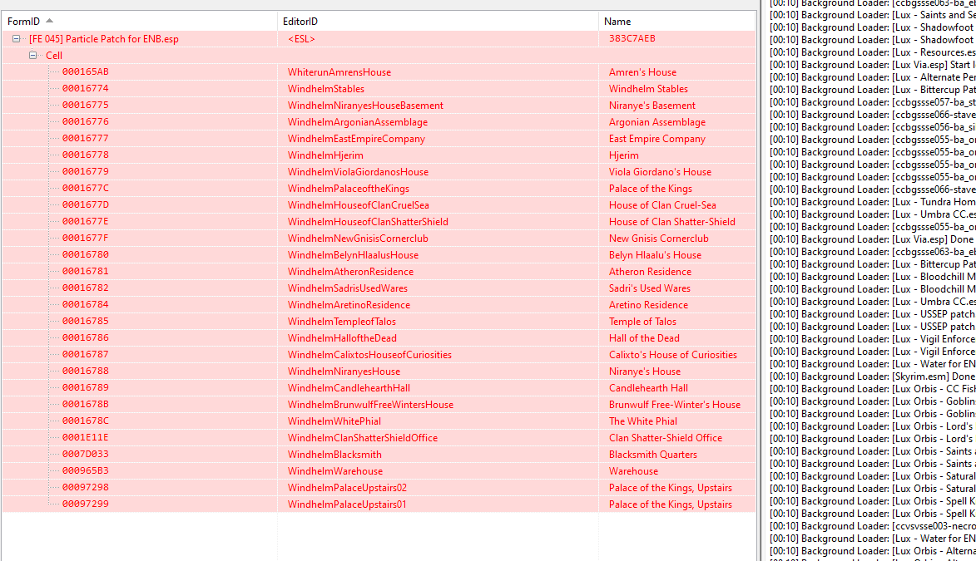Select FormID 00016779 record
This screenshot has width=976, height=561.
pyautogui.click(x=85, y=172)
